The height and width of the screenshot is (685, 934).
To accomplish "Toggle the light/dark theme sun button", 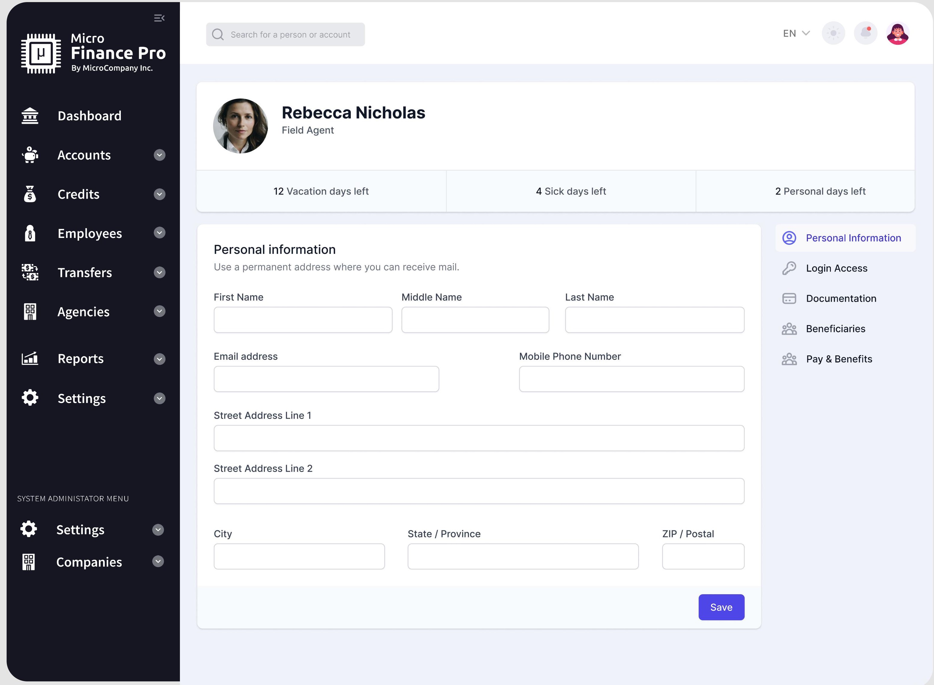I will pos(833,33).
